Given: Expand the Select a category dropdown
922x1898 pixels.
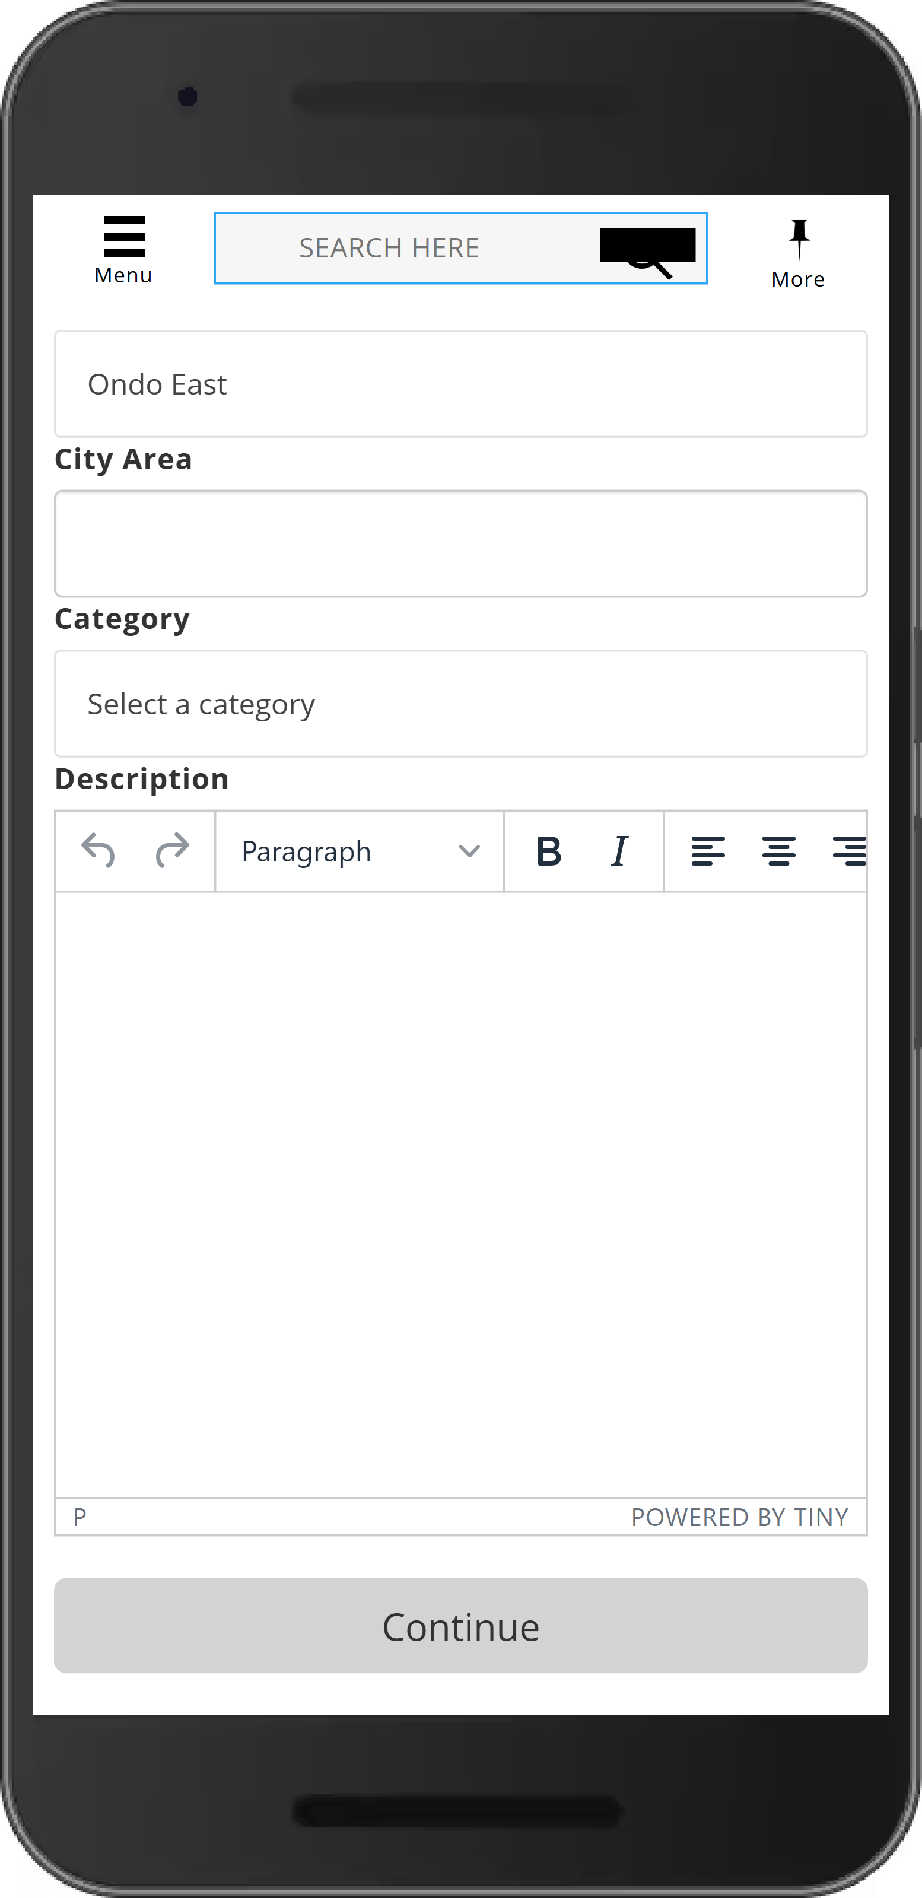Looking at the screenshot, I should (x=460, y=704).
